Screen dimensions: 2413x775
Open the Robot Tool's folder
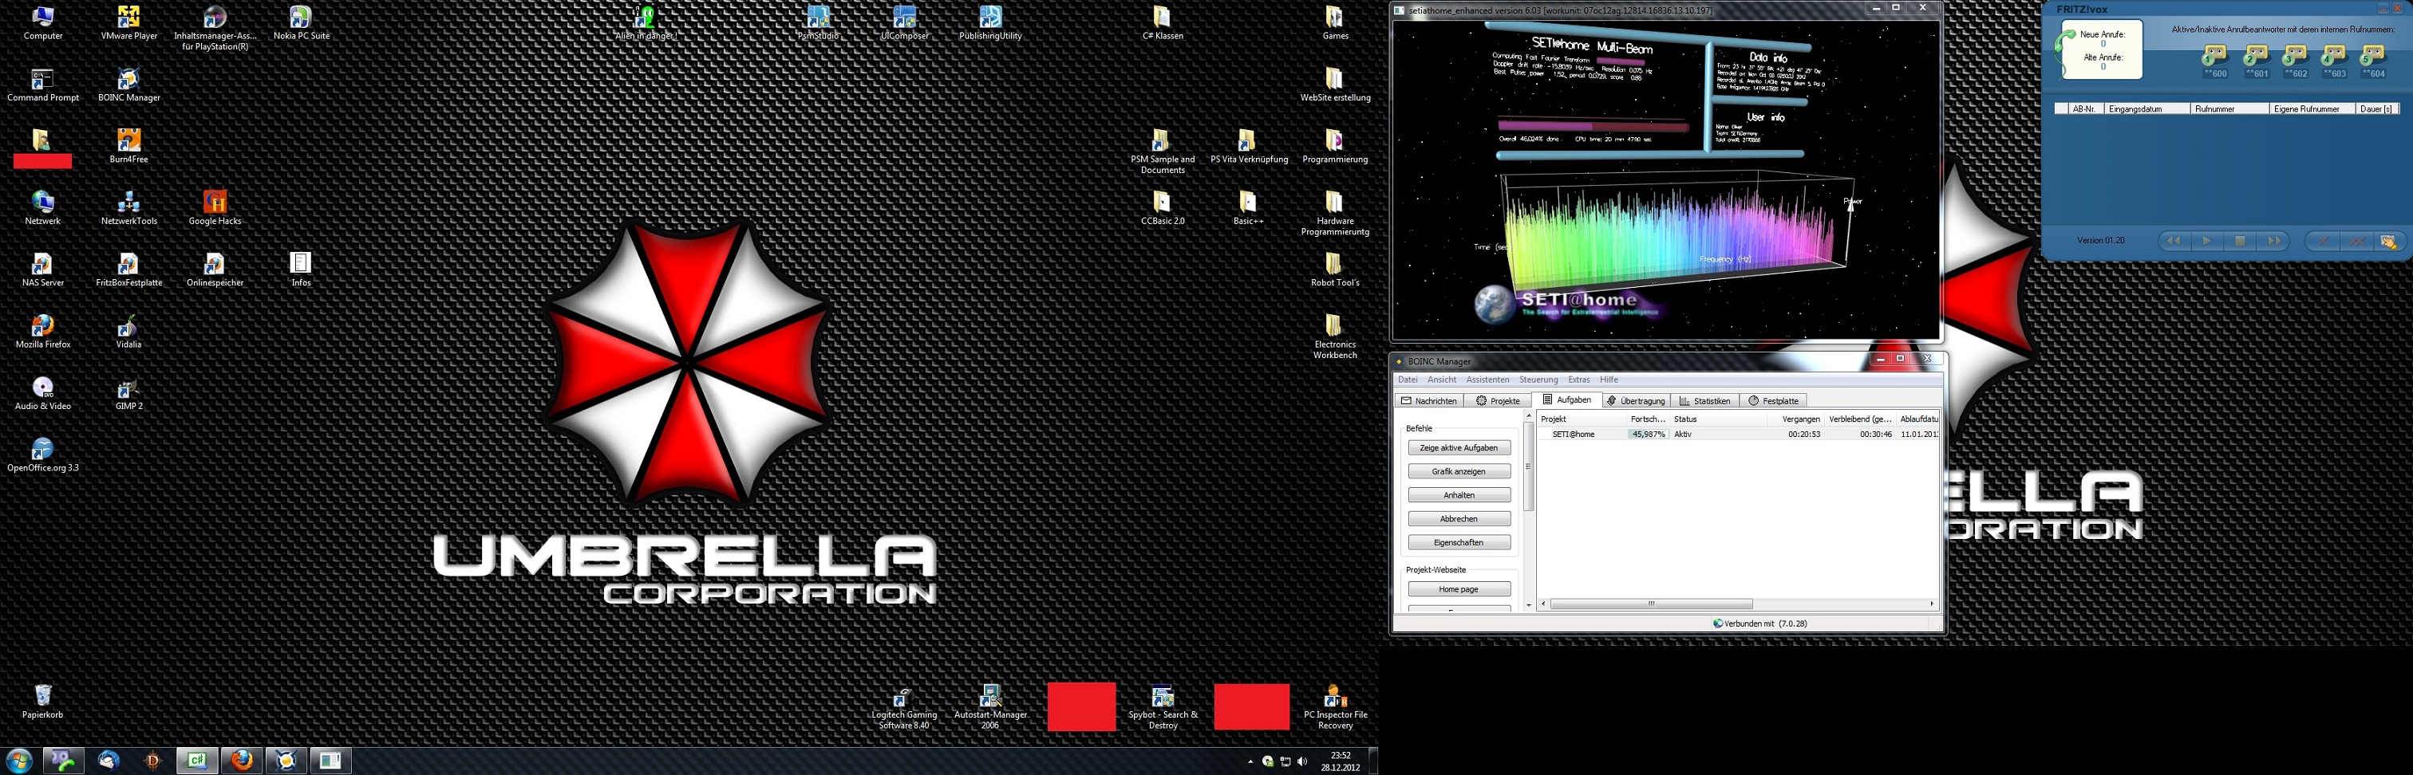point(1335,269)
